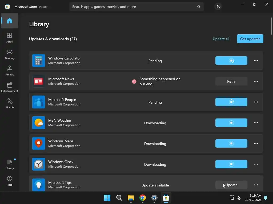The height and width of the screenshot is (204, 273).
Task: Click the MSN Weather app icon
Action: click(x=39, y=123)
